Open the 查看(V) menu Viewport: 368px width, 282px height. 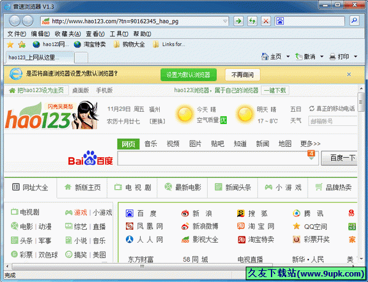(x=95, y=34)
